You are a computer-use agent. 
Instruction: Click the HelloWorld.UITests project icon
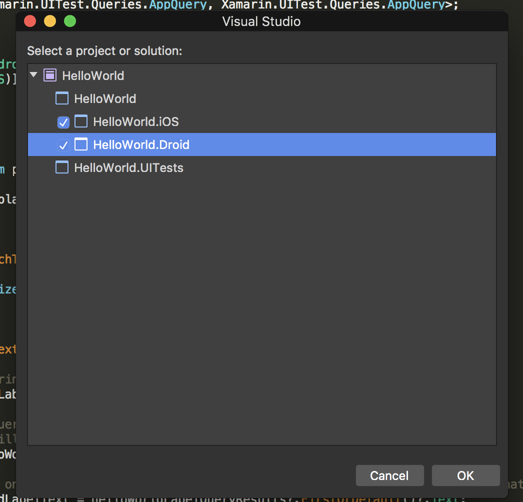pyautogui.click(x=61, y=167)
